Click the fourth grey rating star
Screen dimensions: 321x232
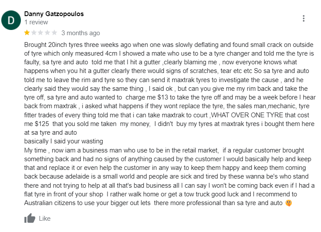pos(47,33)
